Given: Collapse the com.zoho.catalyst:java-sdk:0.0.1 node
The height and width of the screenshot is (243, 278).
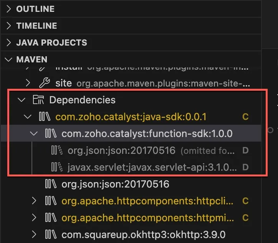Looking at the screenshot, I should click(28, 117).
